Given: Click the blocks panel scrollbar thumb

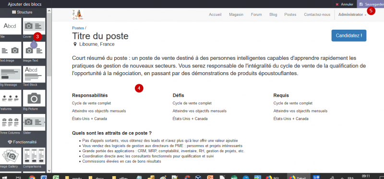Looking at the screenshot, I should tap(49, 44).
